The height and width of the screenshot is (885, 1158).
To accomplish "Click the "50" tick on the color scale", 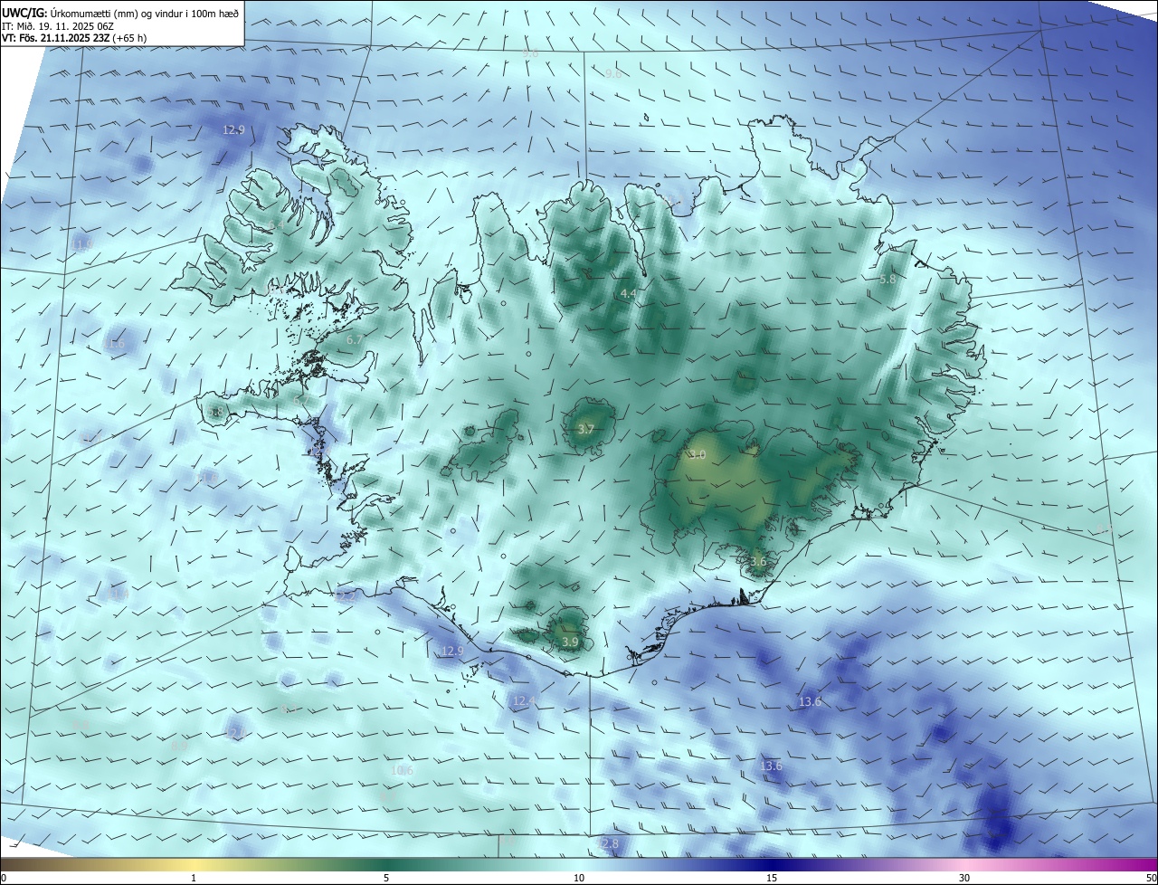I will point(1151,878).
